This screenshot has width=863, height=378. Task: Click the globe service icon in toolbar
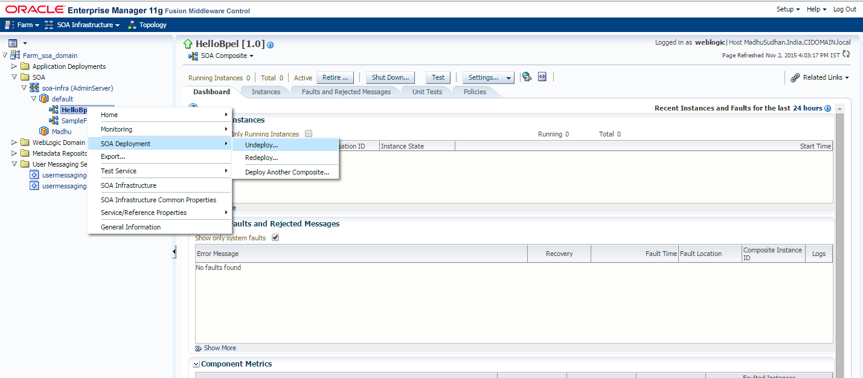(527, 77)
